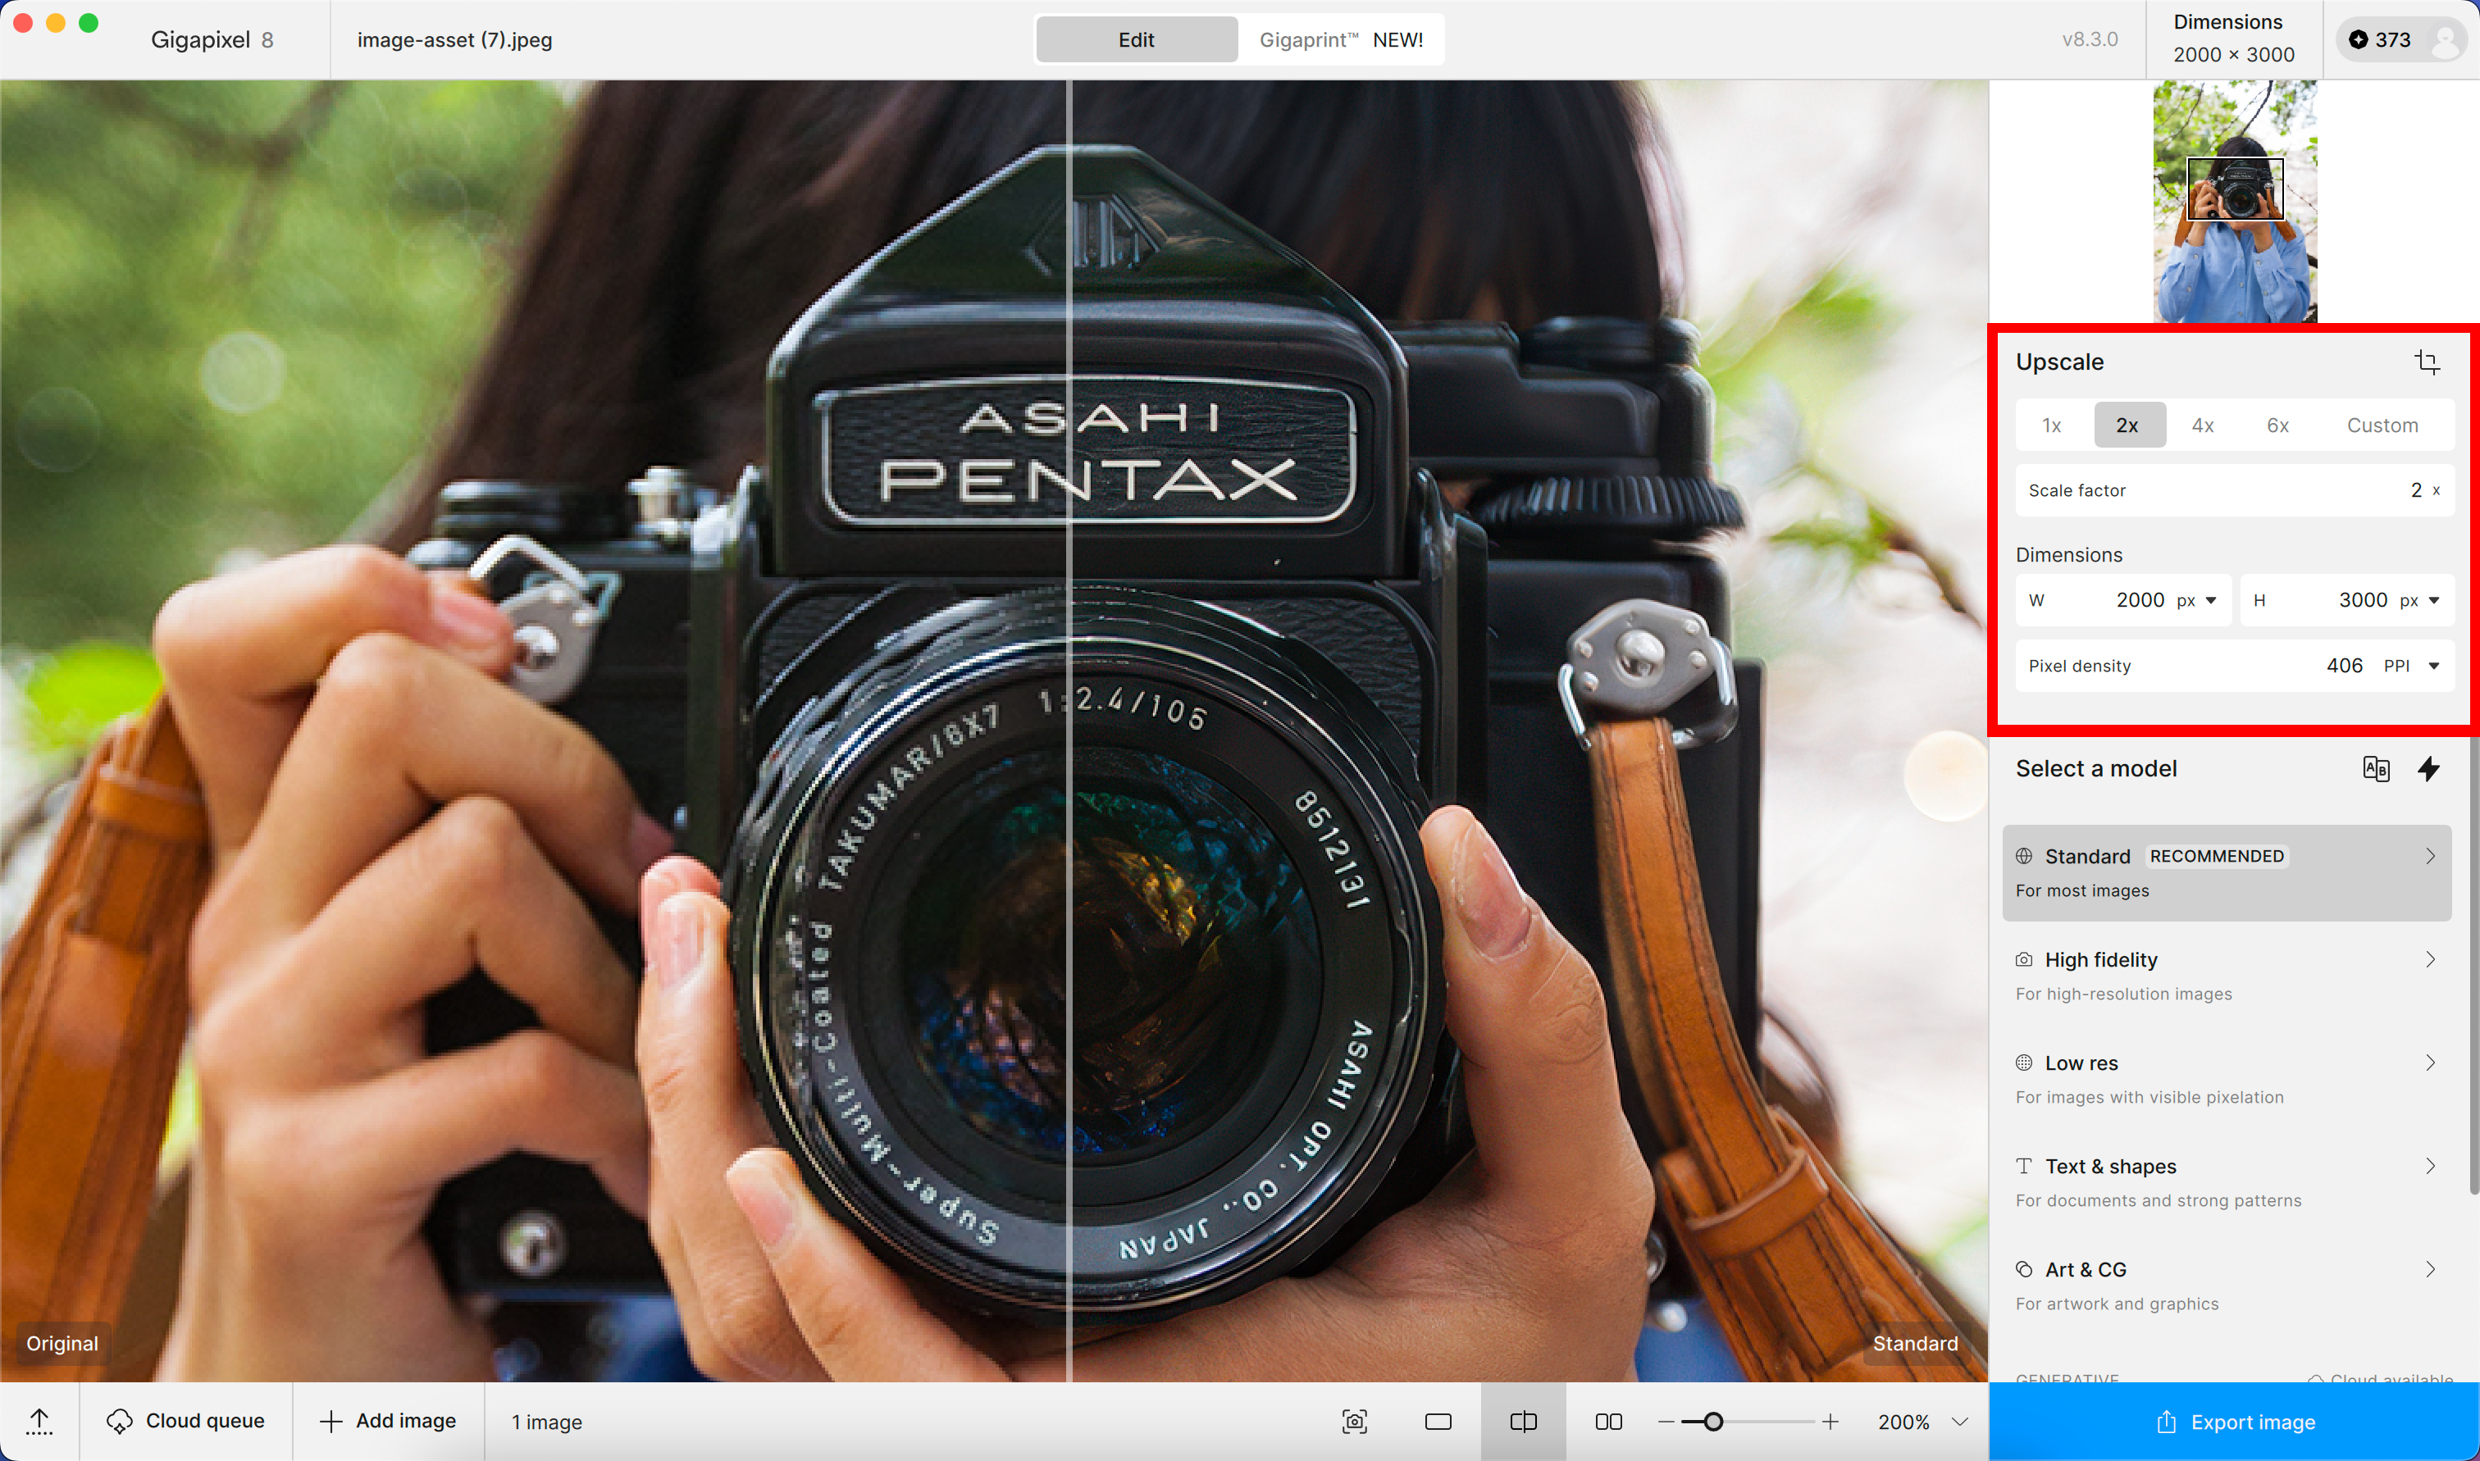2480x1461 pixels.
Task: Switch to single image view
Action: point(1438,1422)
